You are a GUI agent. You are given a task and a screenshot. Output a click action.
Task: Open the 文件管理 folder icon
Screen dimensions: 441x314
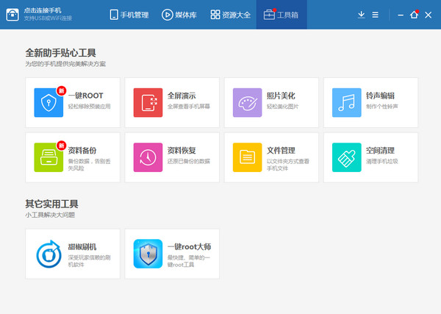248,157
